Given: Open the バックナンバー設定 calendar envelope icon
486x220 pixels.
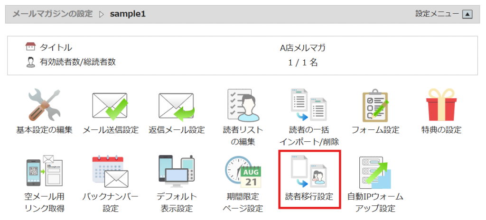Looking at the screenshot, I should click(x=110, y=172).
